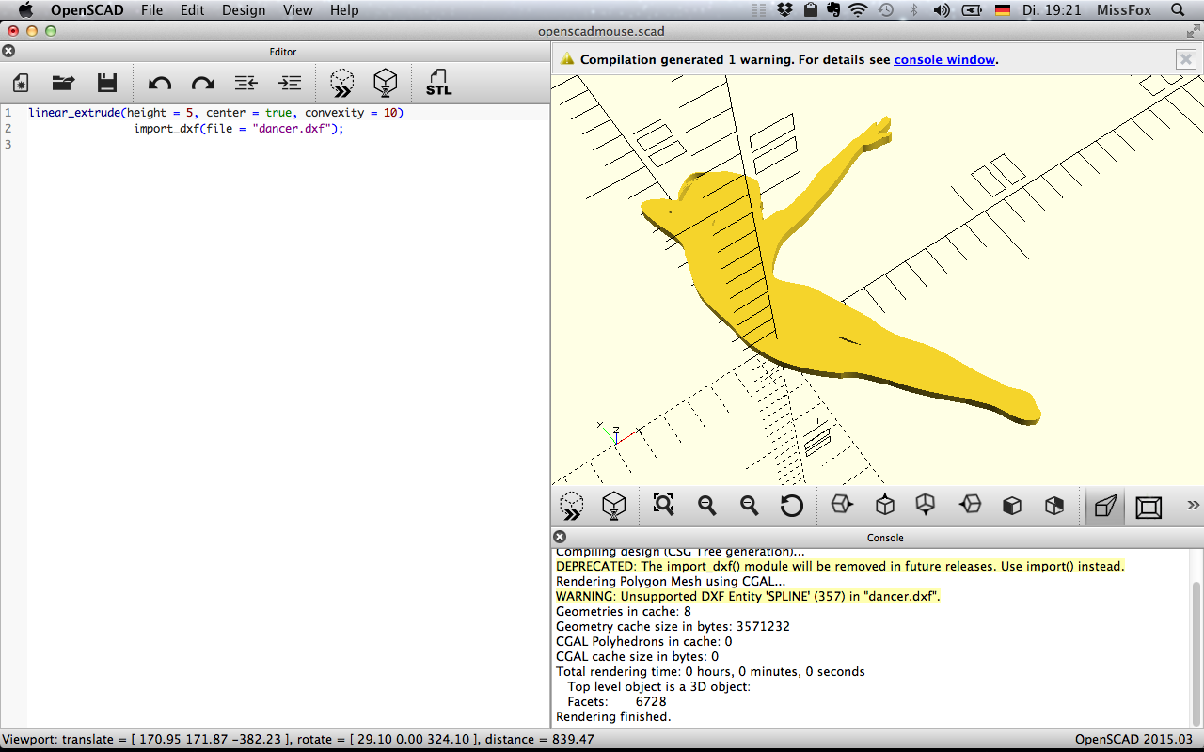Reset view with the circular arrow icon

792,506
